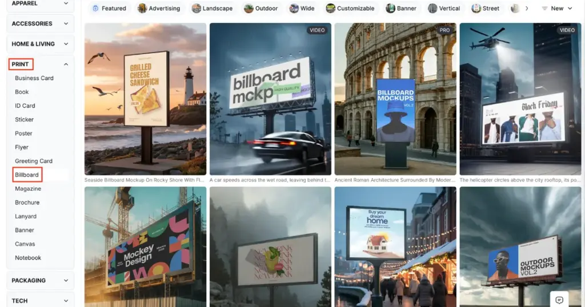This screenshot has width=585, height=307.
Task: Open the Poster category
Action: pos(23,134)
